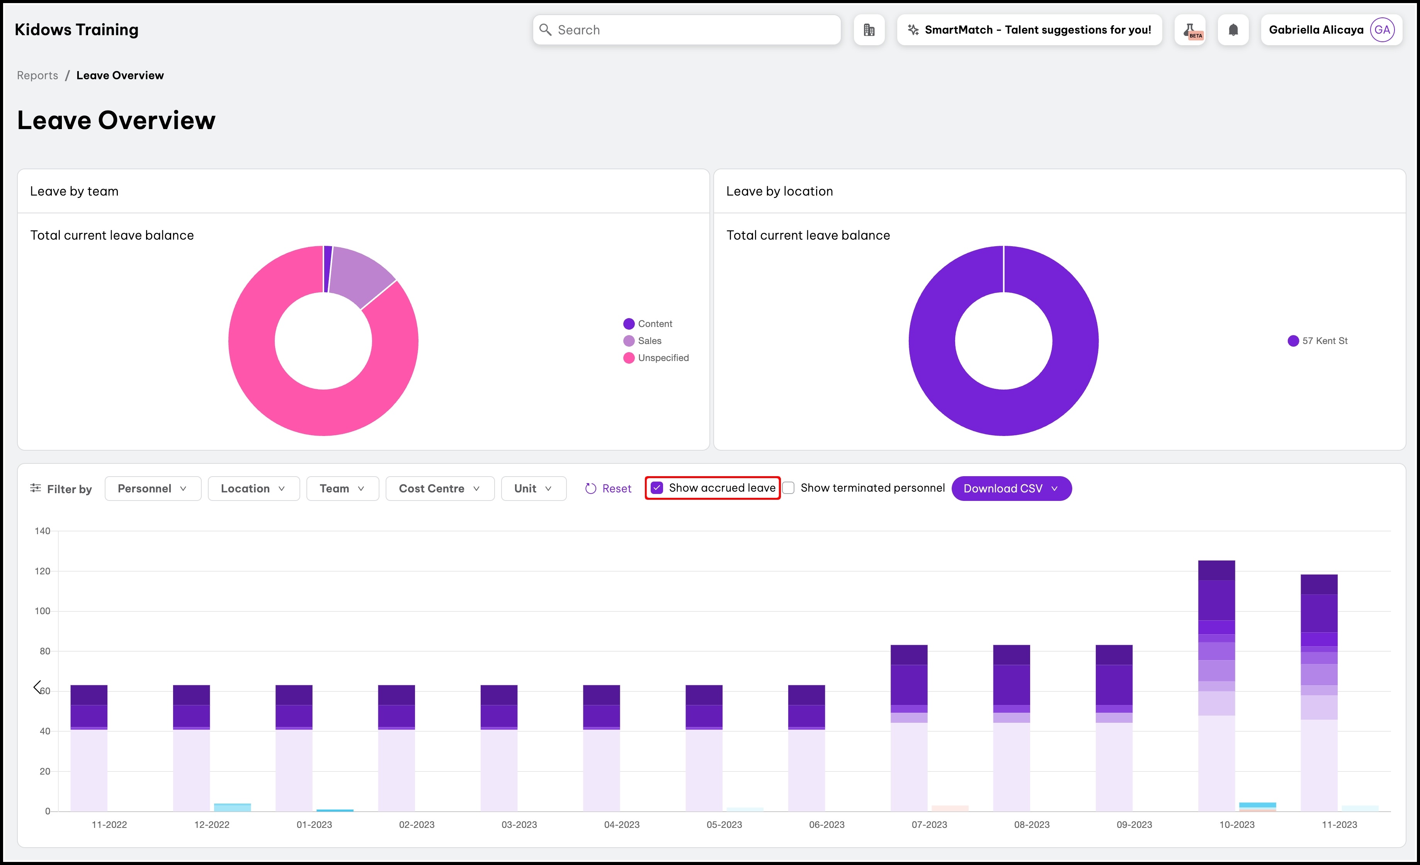Click the Filter by sliders icon
Image resolution: width=1420 pixels, height=865 pixels.
coord(36,488)
